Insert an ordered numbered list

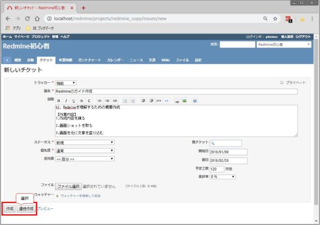pos(133,101)
